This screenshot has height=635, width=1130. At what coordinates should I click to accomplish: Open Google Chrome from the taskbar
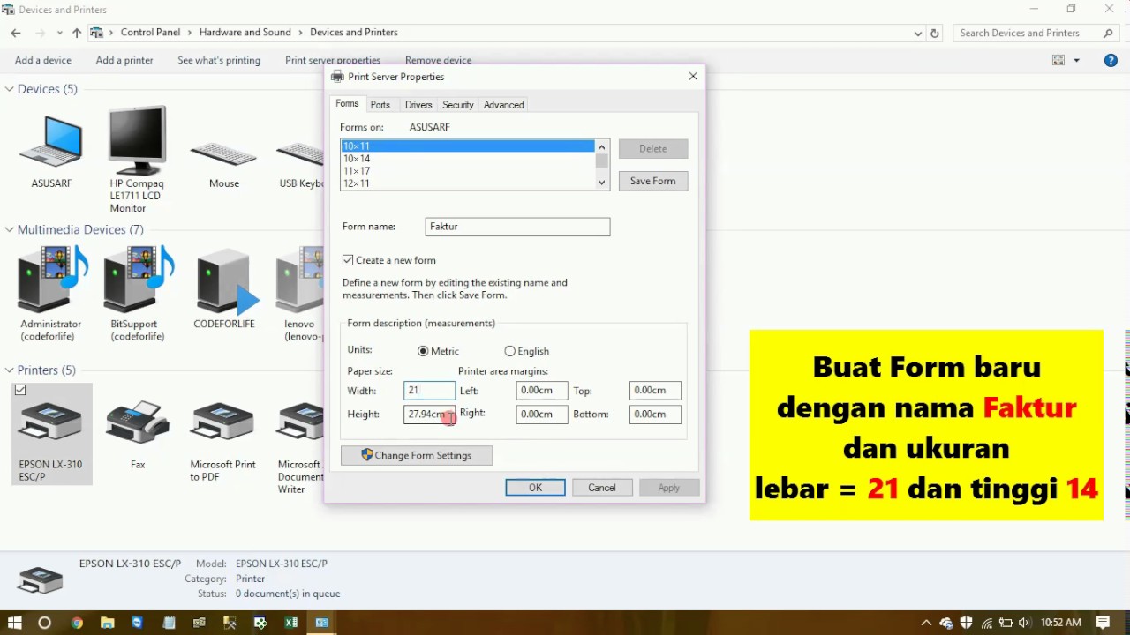[x=77, y=623]
